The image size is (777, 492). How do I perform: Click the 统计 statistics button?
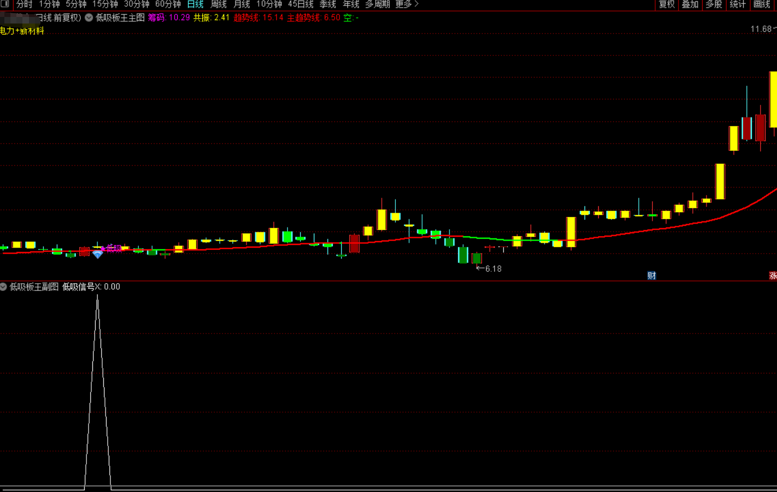point(738,4)
